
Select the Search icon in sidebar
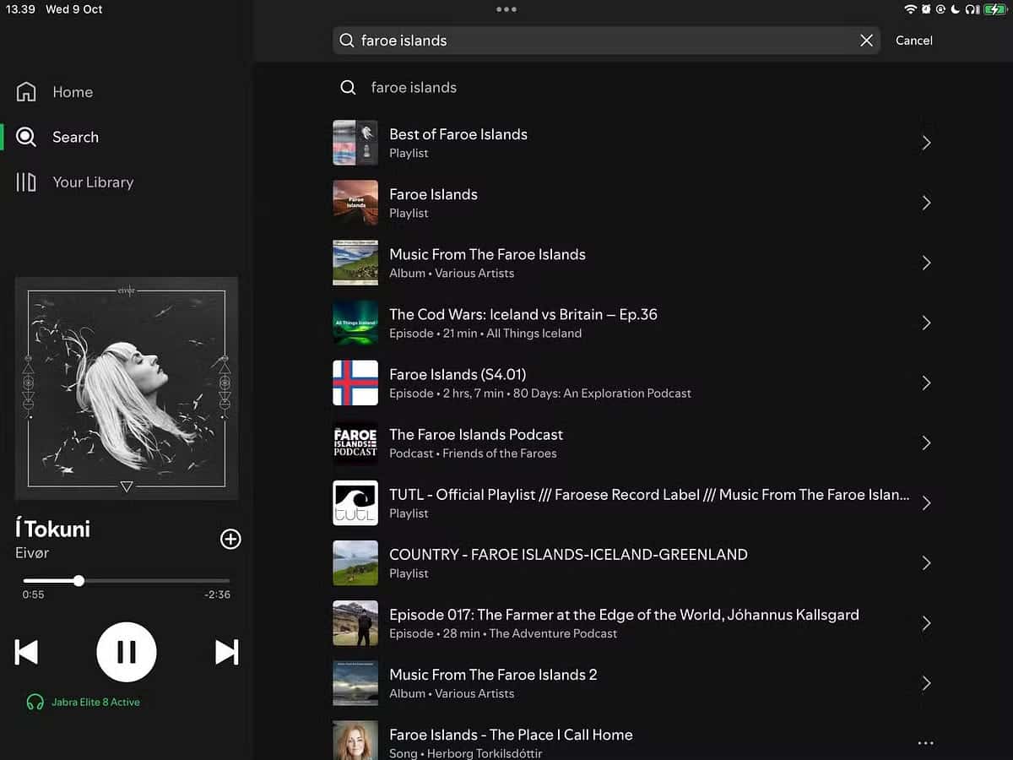(x=75, y=137)
